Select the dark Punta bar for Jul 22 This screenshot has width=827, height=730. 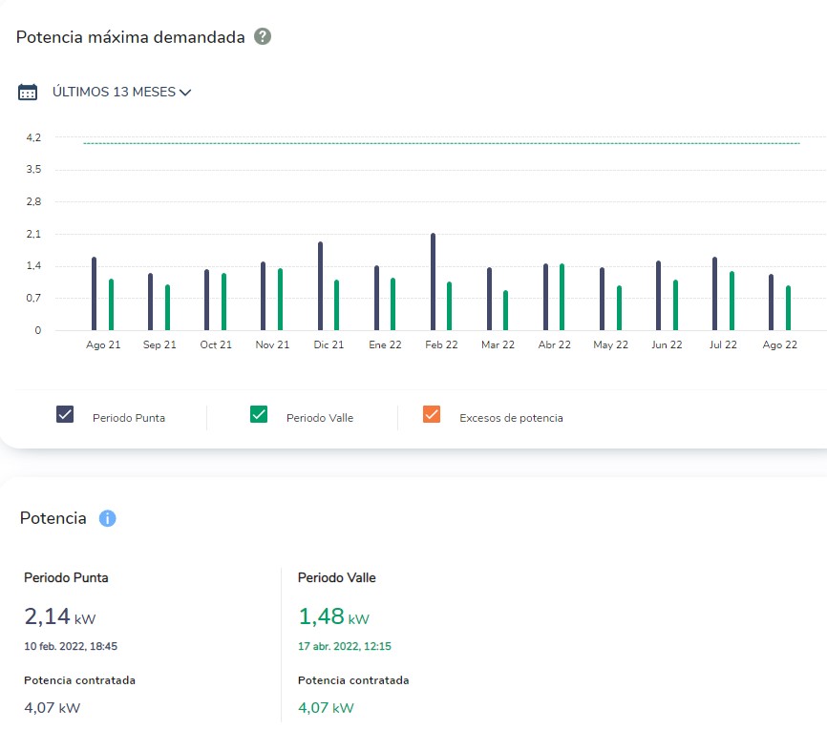pos(714,294)
